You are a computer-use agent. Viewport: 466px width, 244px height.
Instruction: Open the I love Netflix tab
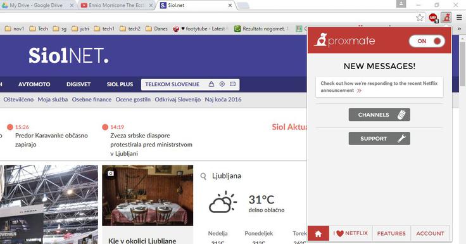351,234
